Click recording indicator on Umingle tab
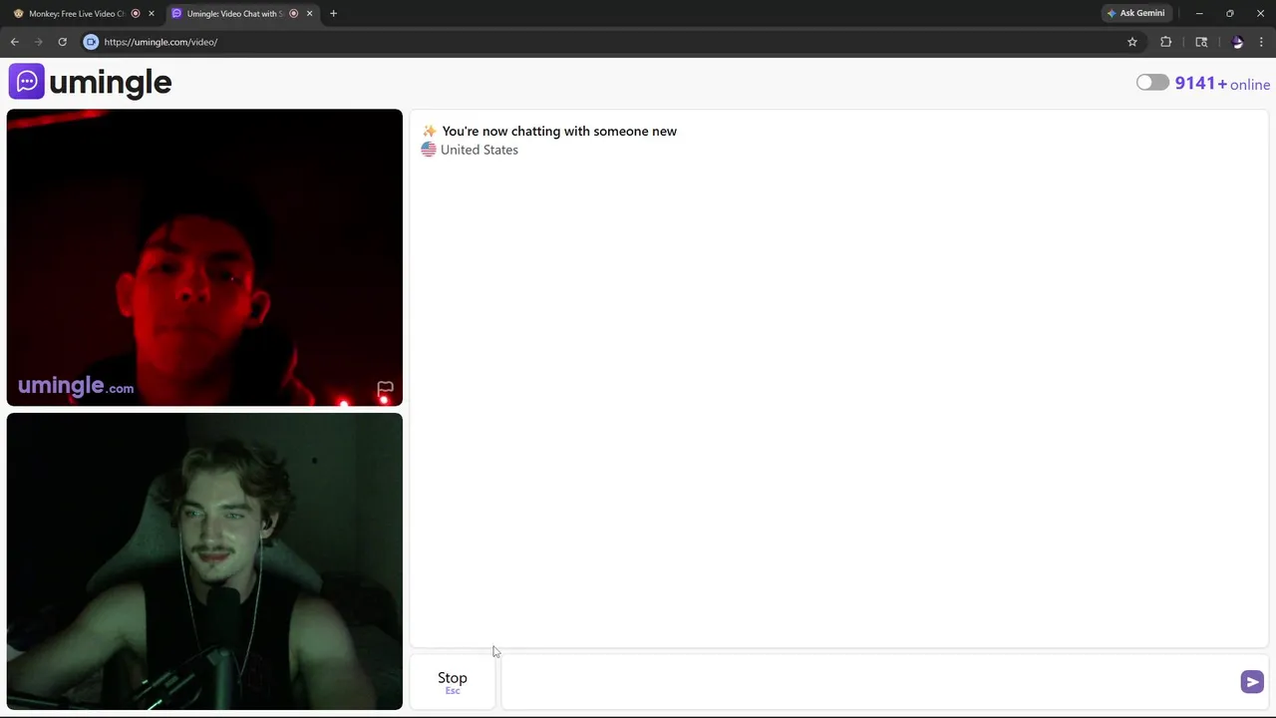Viewport: 1276px width, 718px height. (x=293, y=14)
